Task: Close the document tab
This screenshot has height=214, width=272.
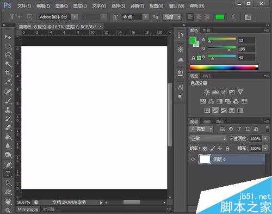Action: [100, 27]
